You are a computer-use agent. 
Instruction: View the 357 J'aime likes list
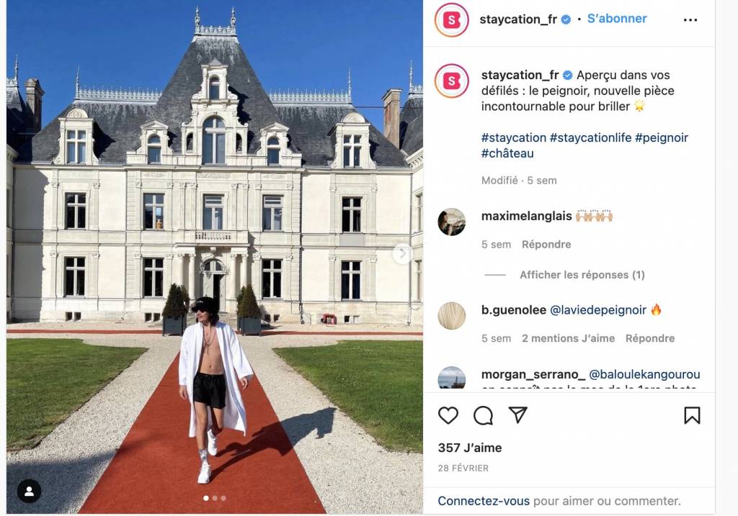click(470, 448)
